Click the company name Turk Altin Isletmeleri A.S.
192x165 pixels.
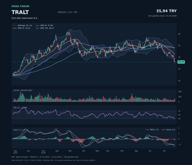point(25,18)
